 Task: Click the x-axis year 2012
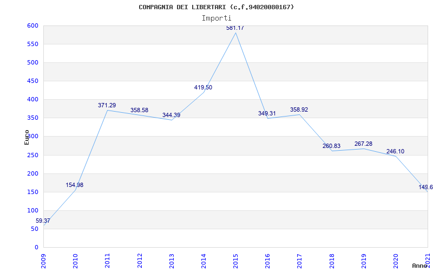(x=140, y=261)
